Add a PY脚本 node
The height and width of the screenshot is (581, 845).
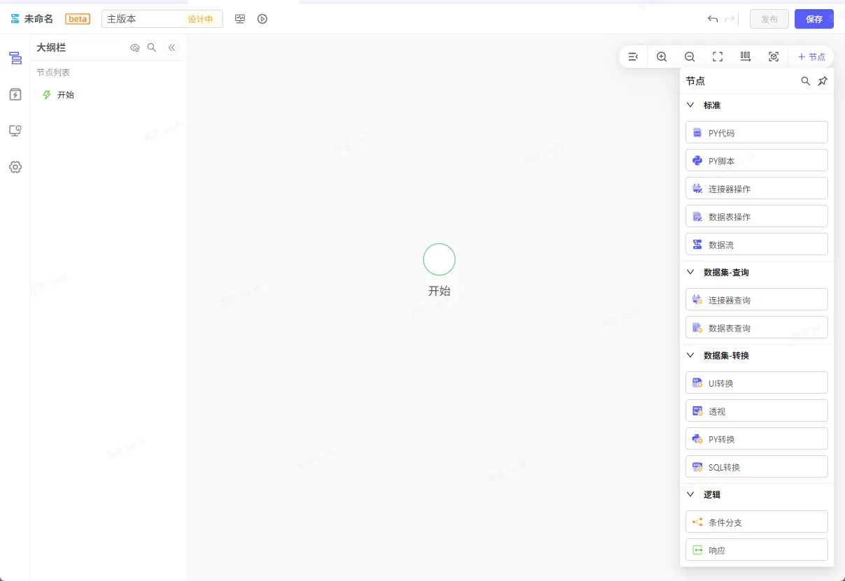point(757,160)
